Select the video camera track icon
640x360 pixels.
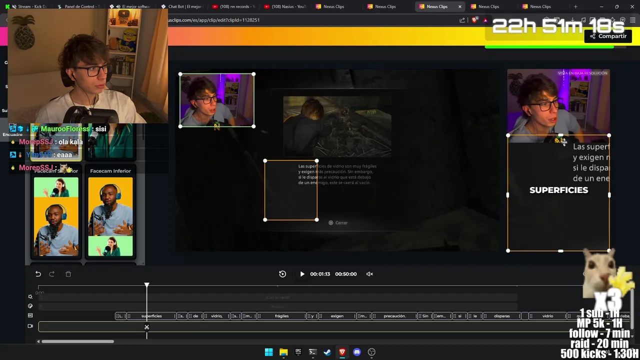pos(30,326)
